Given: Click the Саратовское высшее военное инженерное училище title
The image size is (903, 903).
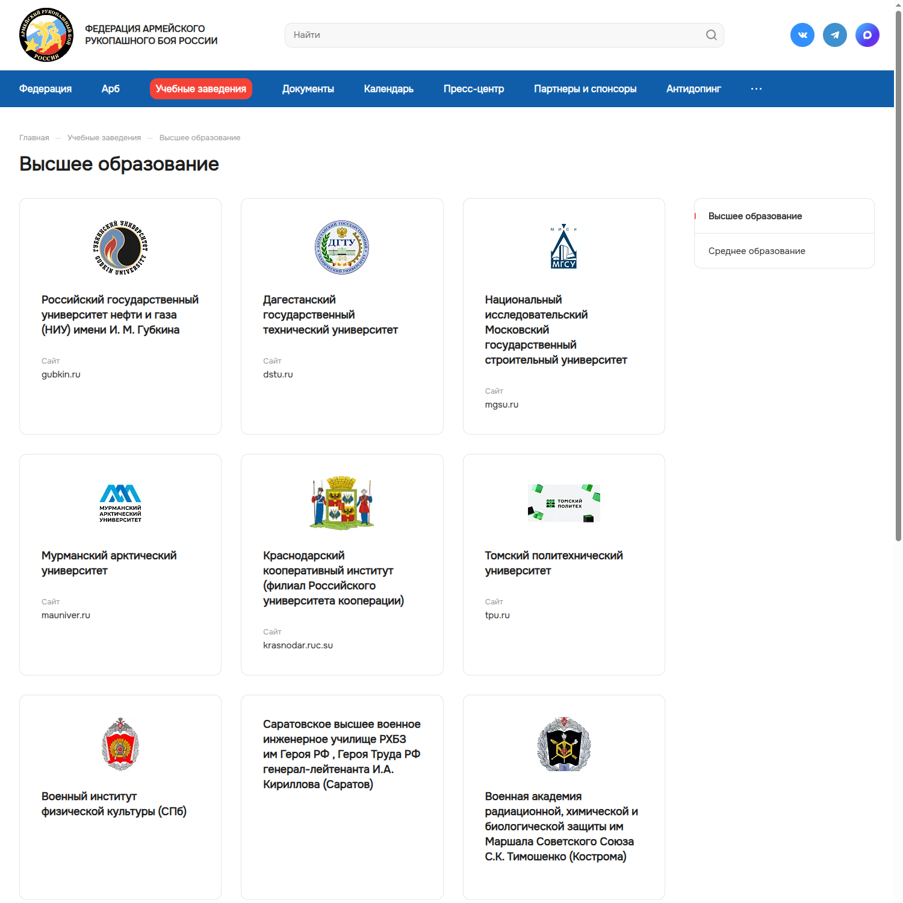Looking at the screenshot, I should pos(342,754).
